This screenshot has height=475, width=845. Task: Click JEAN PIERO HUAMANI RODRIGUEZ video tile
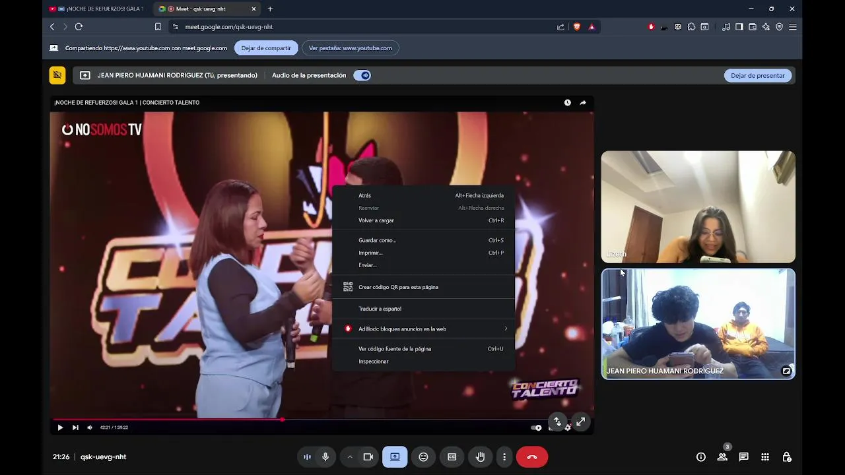pos(698,324)
